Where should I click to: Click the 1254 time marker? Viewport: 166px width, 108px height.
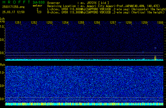point(65,23)
